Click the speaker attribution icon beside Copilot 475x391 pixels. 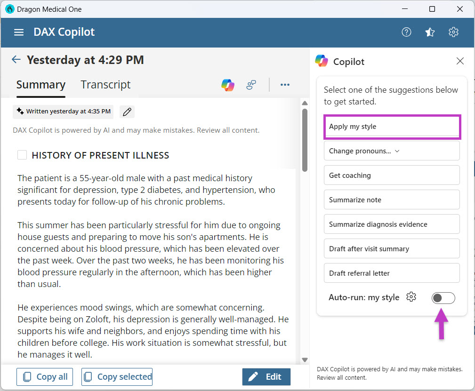click(251, 85)
